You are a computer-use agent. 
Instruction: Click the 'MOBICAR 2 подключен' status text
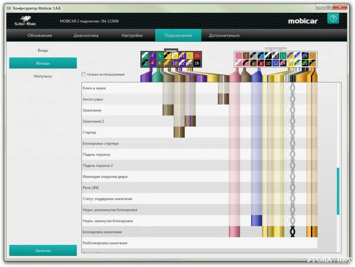coord(89,21)
